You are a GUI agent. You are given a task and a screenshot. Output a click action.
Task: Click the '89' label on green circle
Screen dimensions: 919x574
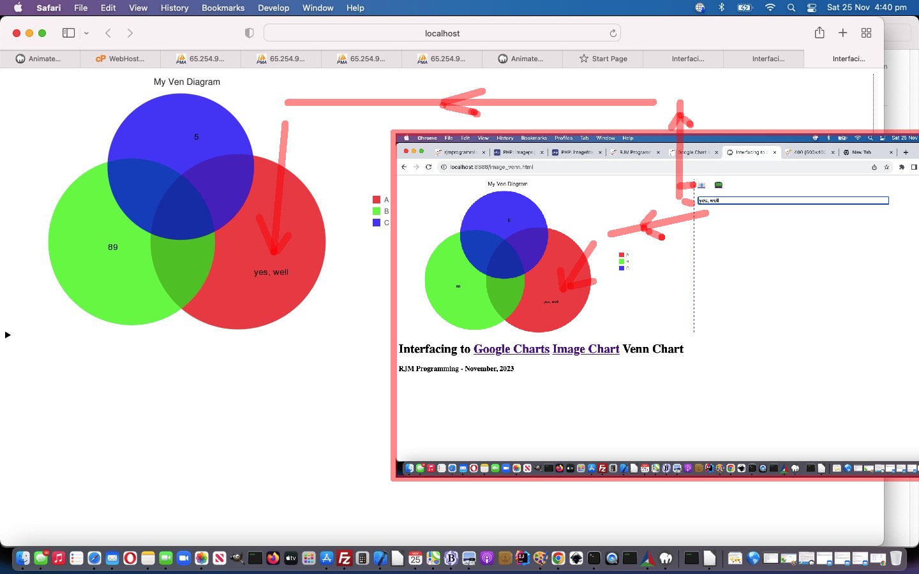coord(113,247)
